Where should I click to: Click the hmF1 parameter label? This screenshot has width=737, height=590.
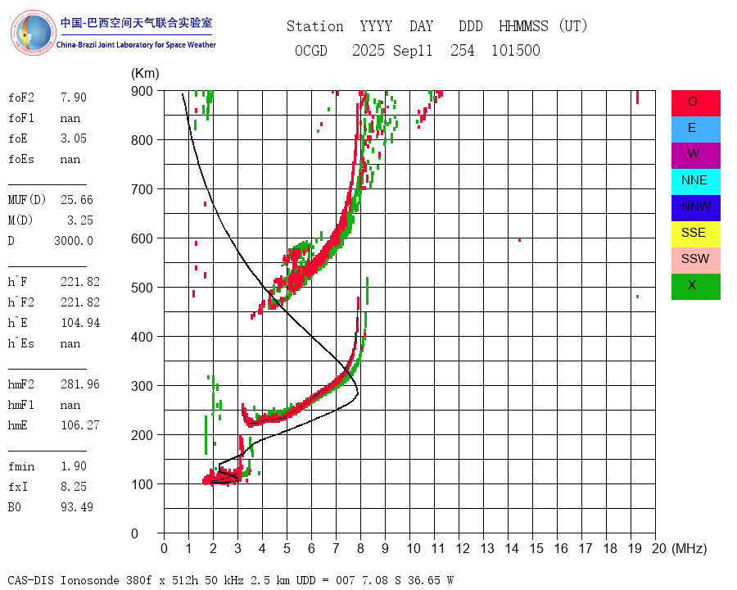click(21, 405)
